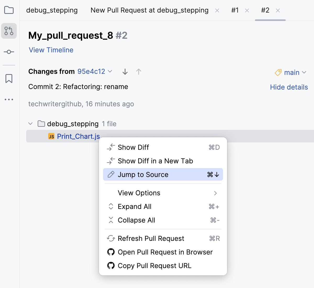Choose Refresh Pull Request menu entry

151,239
